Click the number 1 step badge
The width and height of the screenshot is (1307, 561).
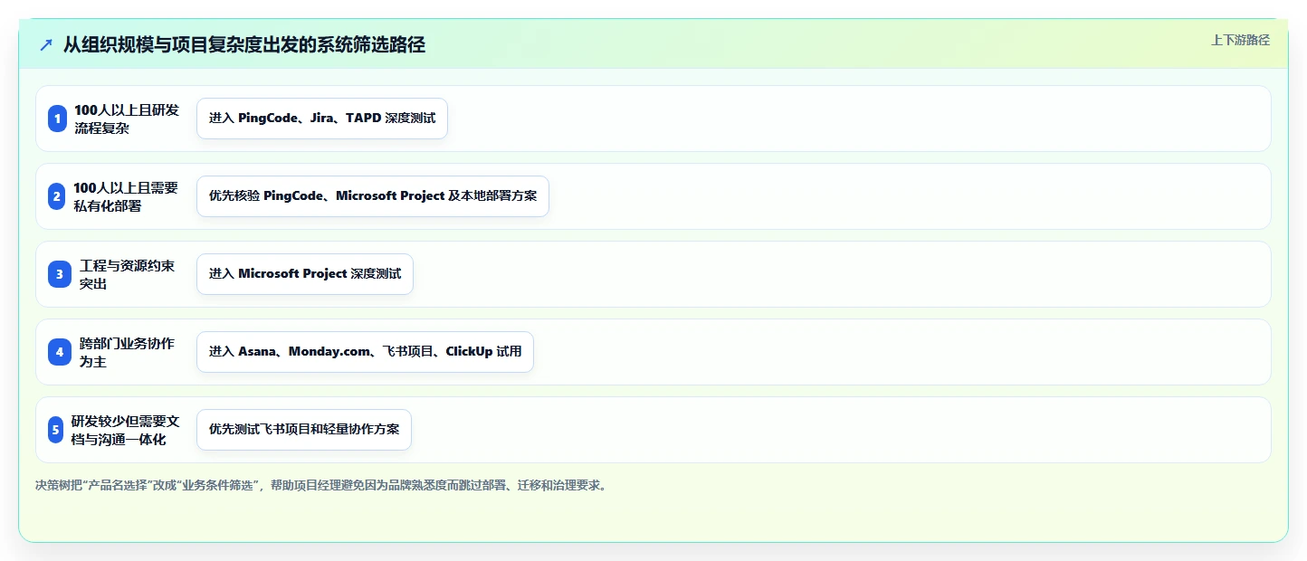click(58, 119)
